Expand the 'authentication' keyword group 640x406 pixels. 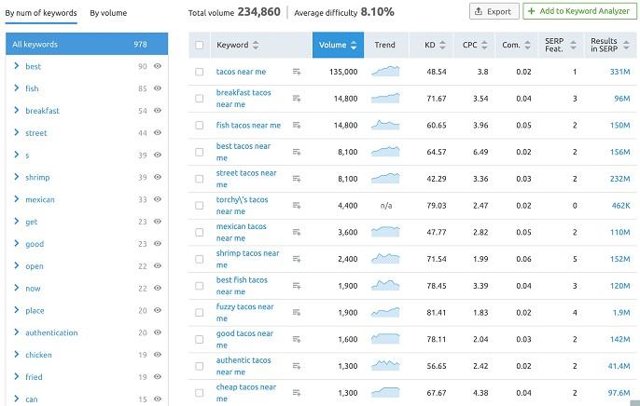click(x=17, y=332)
